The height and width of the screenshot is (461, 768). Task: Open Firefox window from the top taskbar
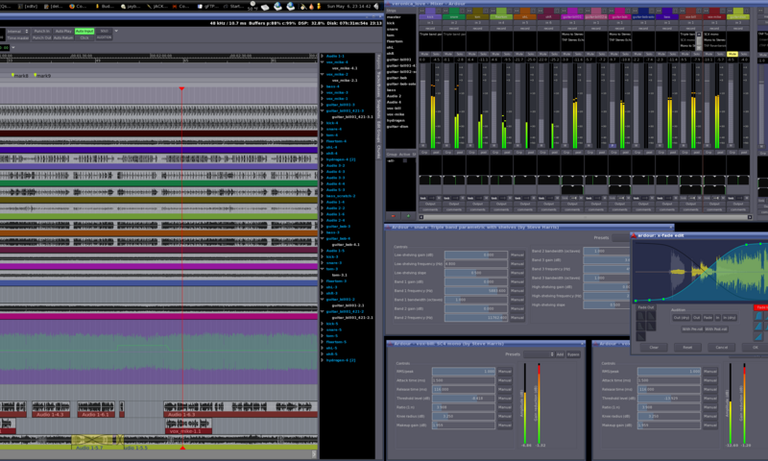coord(78,7)
